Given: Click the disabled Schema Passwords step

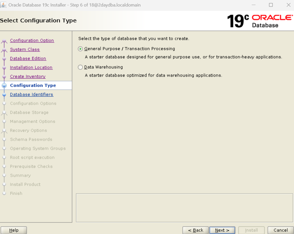Looking at the screenshot, I should [31, 139].
